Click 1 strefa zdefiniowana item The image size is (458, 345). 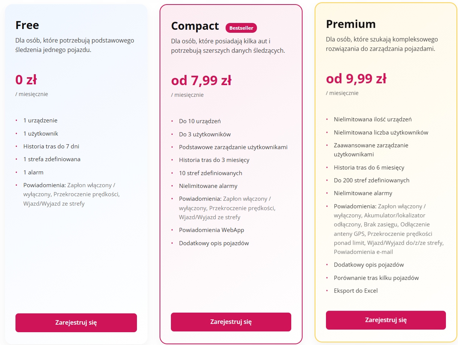(x=52, y=159)
